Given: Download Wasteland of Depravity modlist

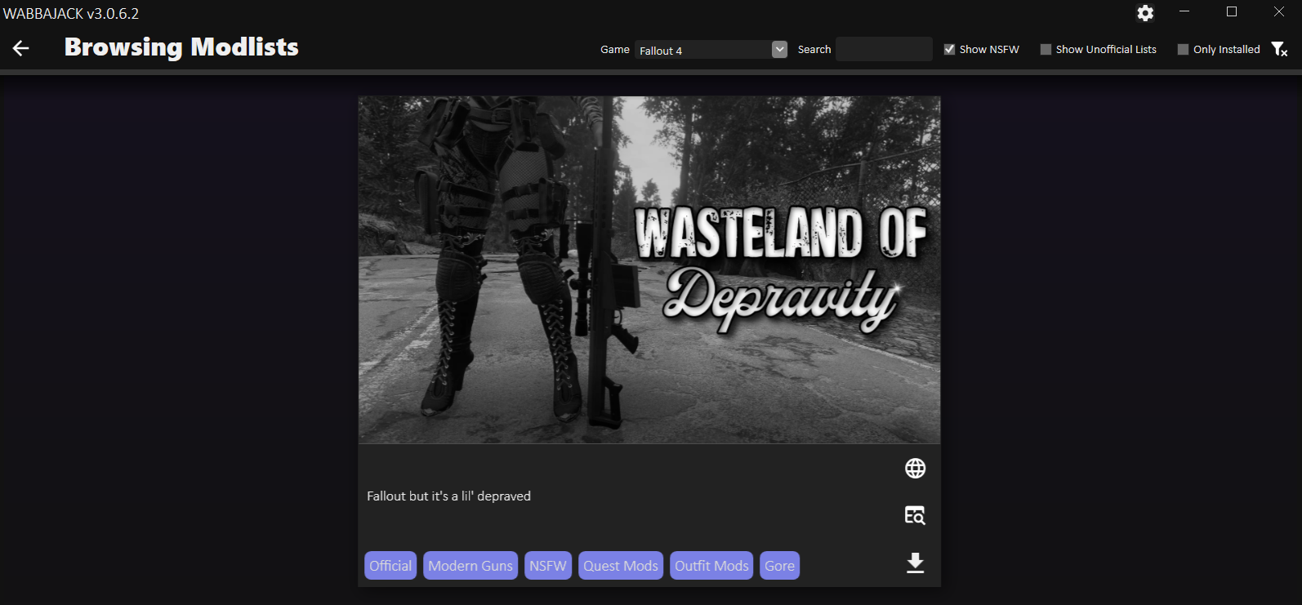Looking at the screenshot, I should click(x=915, y=563).
